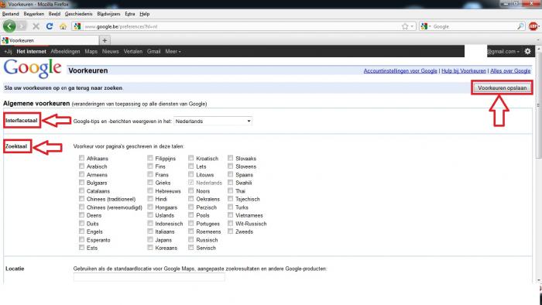Open Vertalen in the Google bar

(133, 51)
